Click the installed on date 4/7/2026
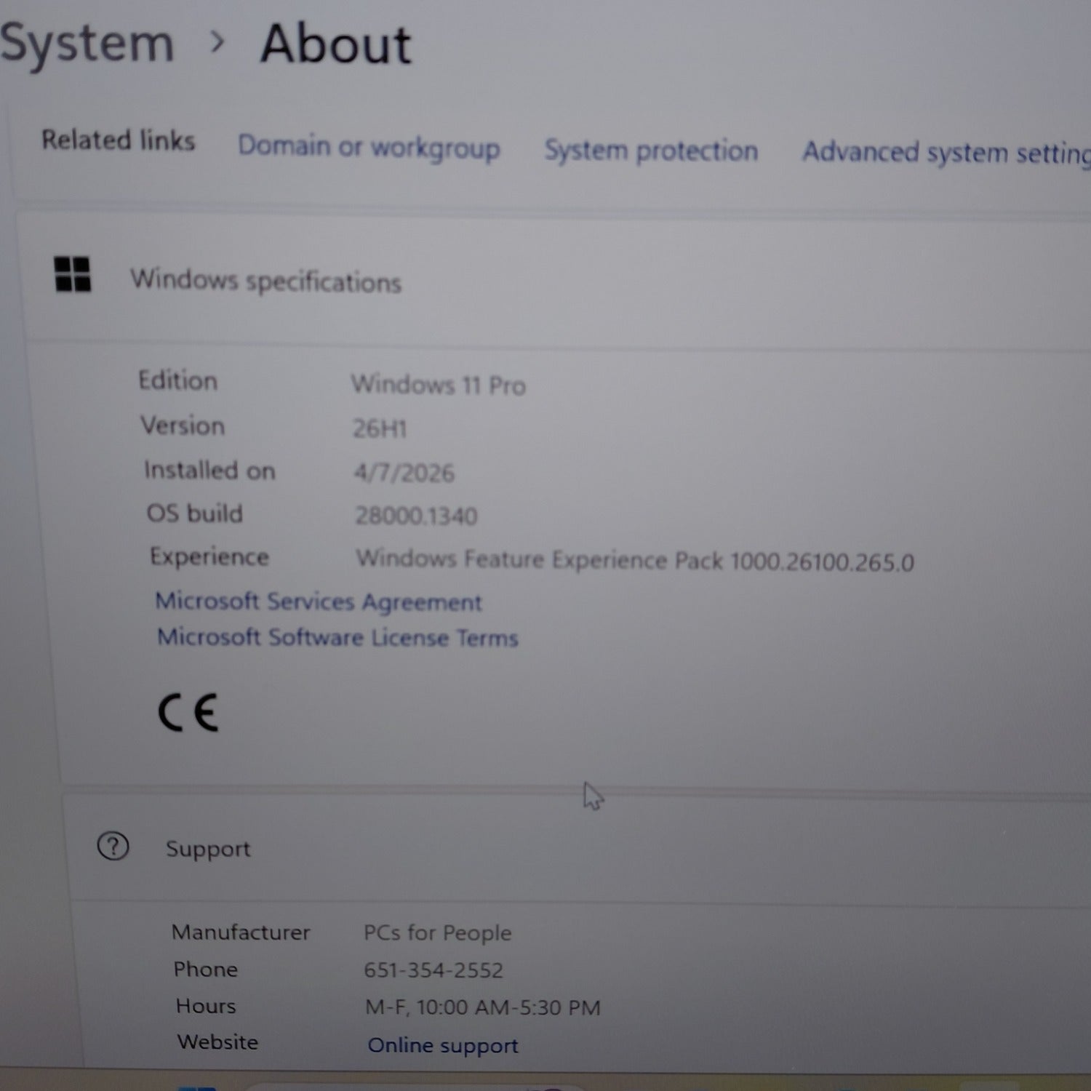Screen dimensions: 1091x1091 coord(404,473)
